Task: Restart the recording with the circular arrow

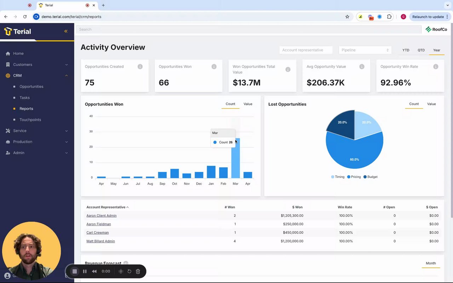Action: pos(130,271)
